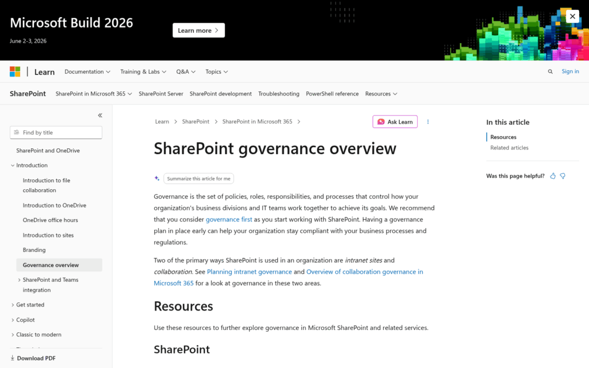Open PowerShell reference menu item

pyautogui.click(x=332, y=94)
